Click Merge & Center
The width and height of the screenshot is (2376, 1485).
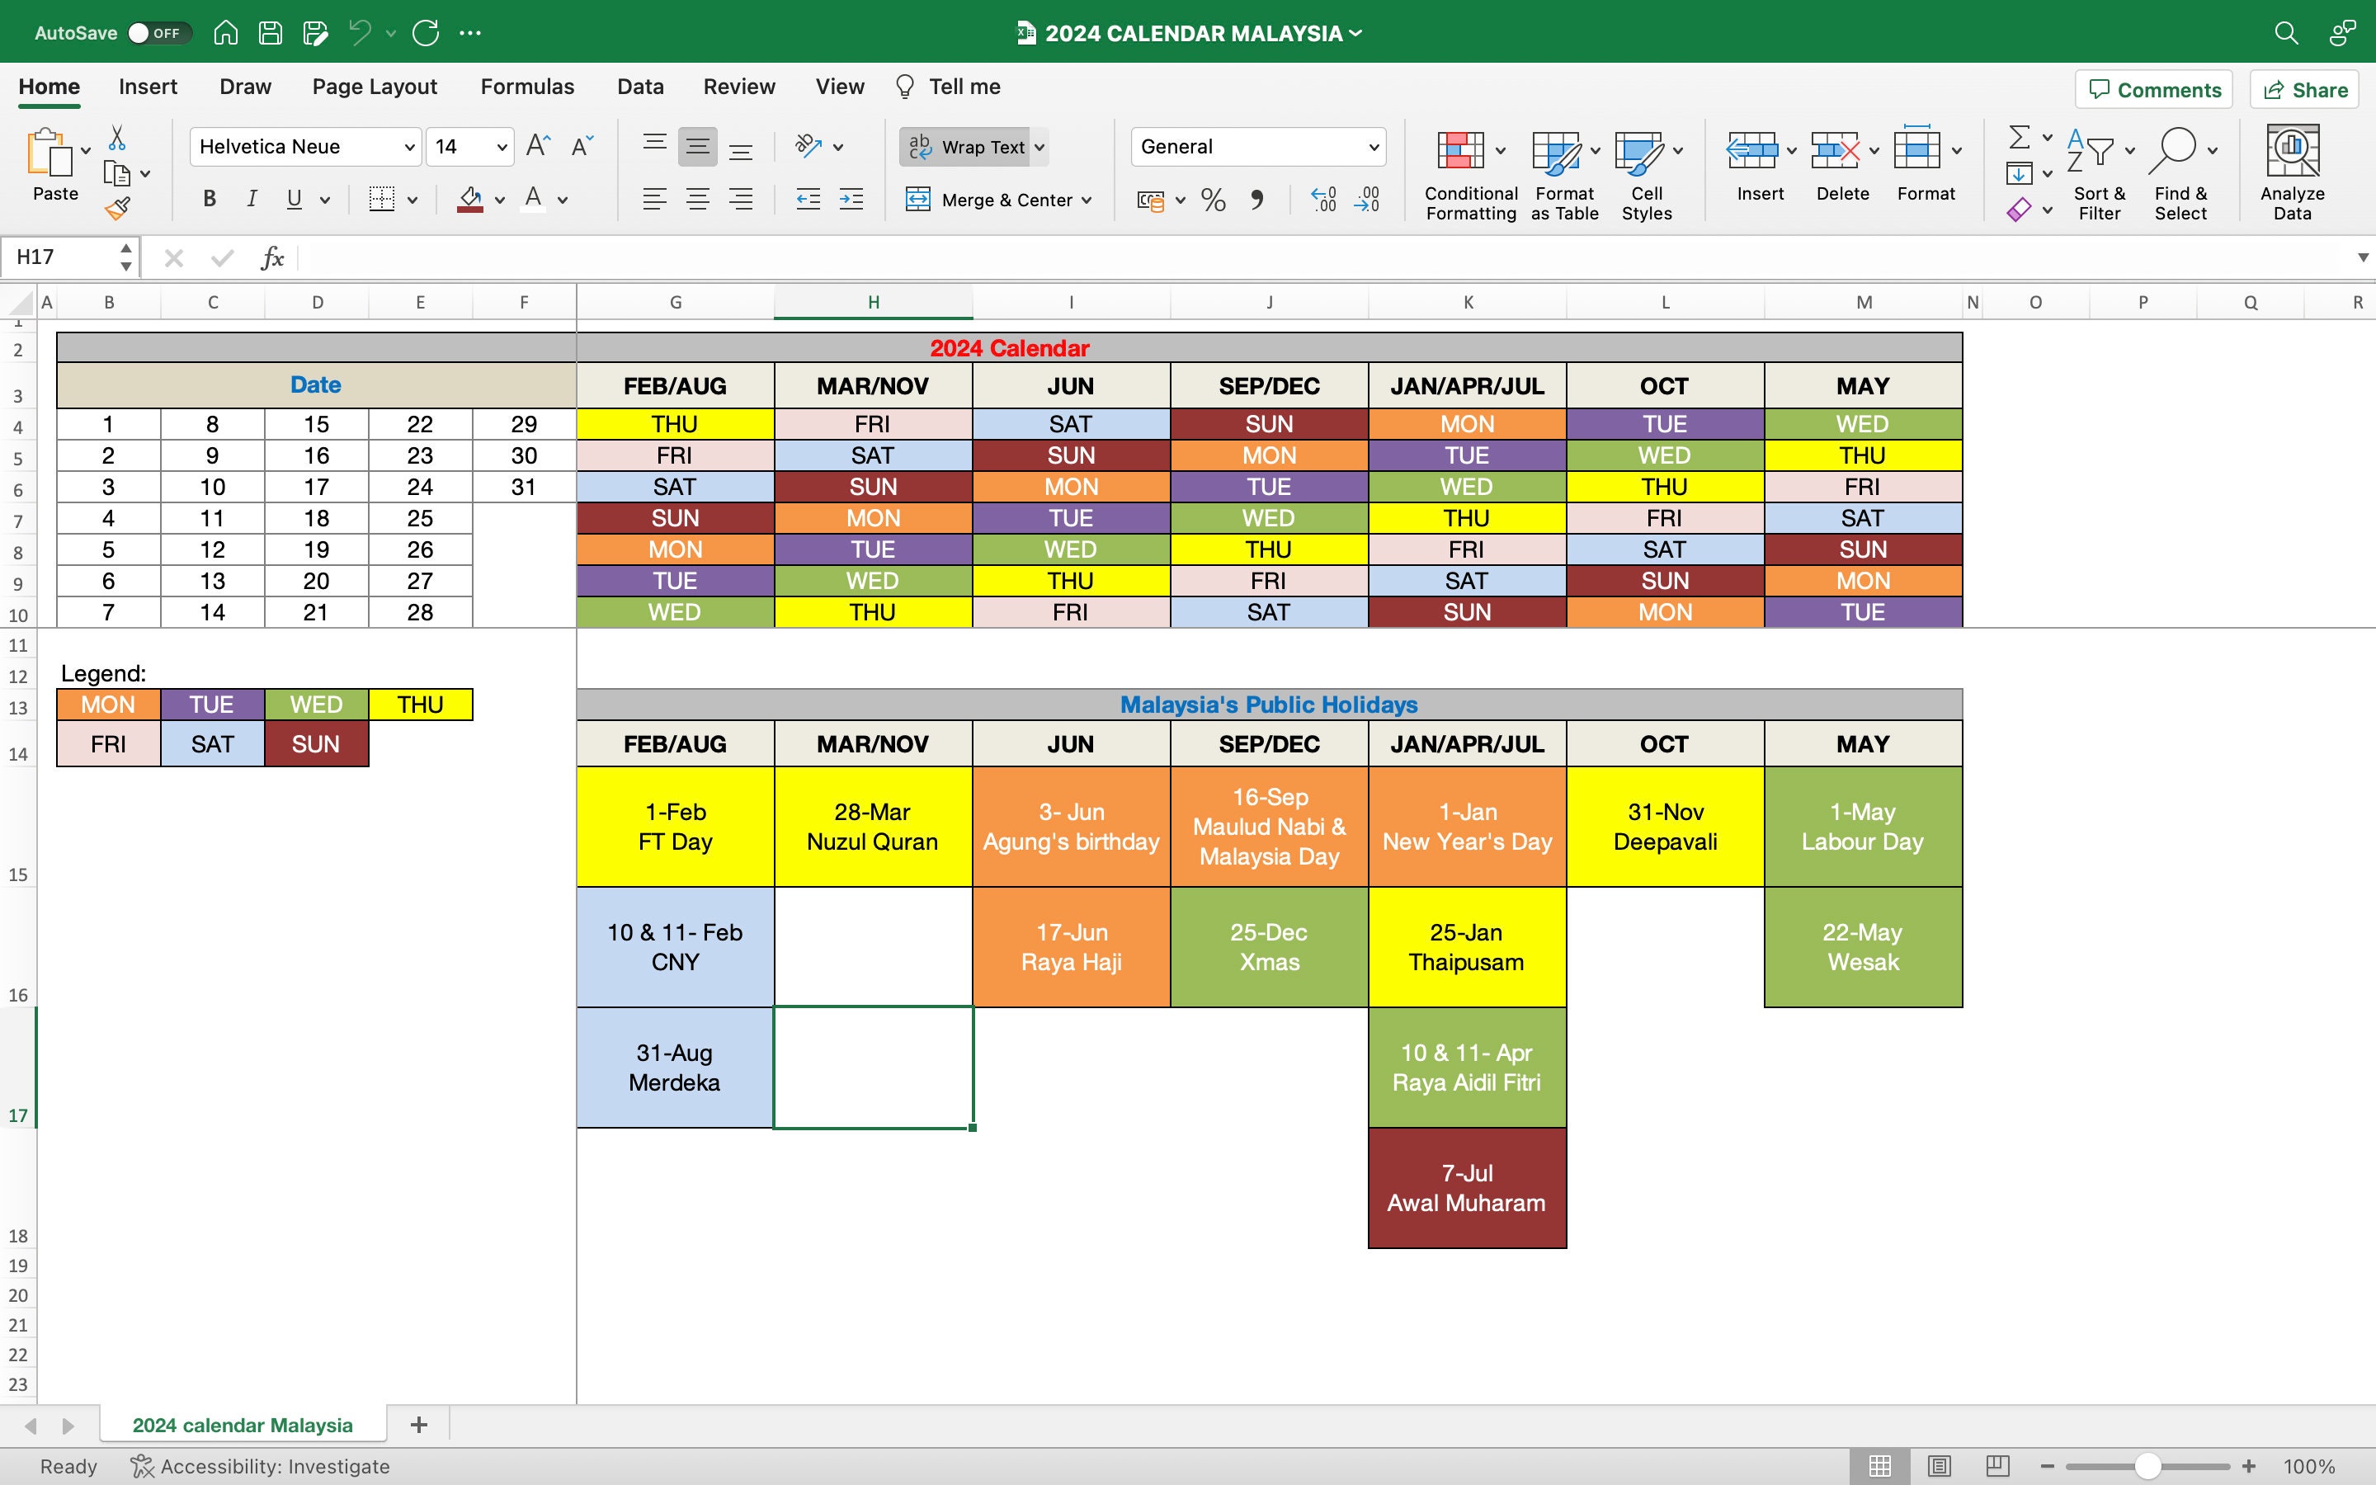tap(997, 200)
